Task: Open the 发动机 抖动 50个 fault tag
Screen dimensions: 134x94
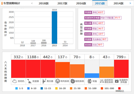Action: point(94,45)
